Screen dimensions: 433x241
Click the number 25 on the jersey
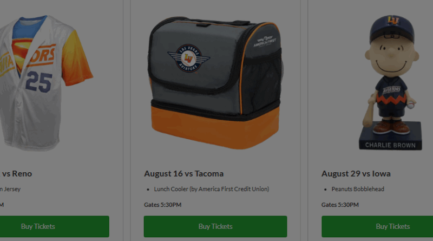click(x=39, y=82)
